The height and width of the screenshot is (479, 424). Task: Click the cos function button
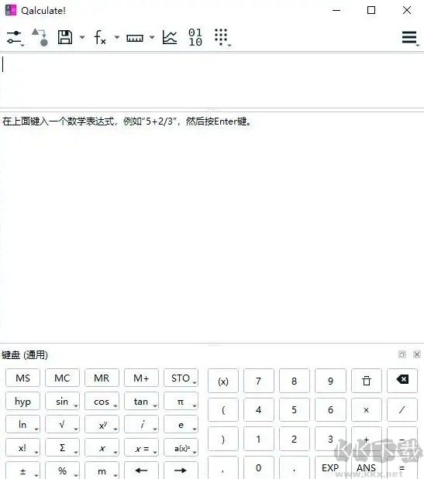pyautogui.click(x=102, y=401)
